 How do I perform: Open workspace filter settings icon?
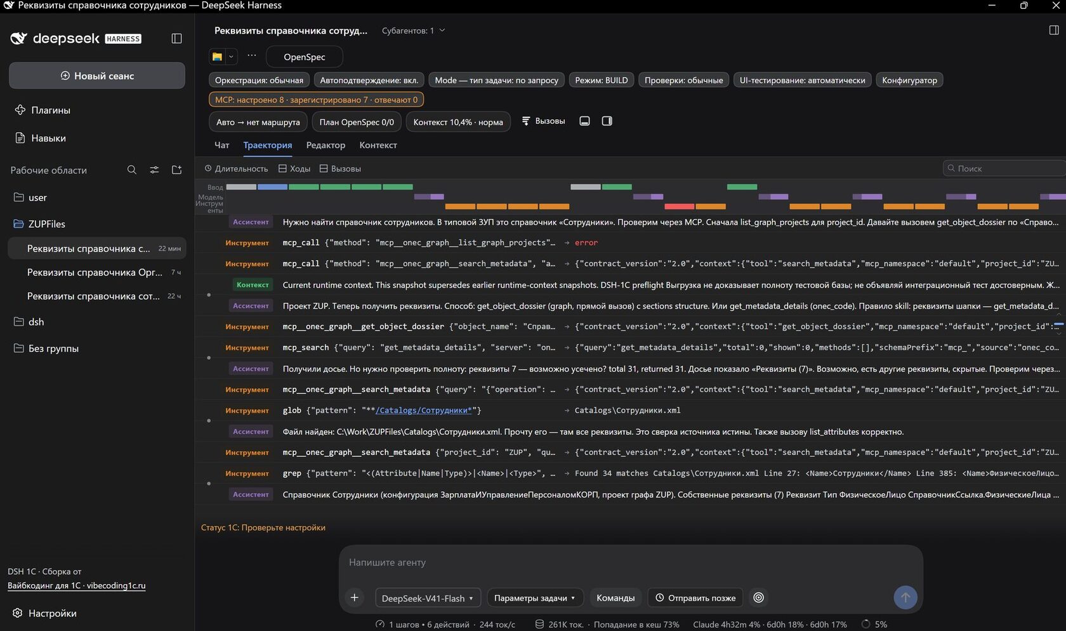tap(154, 170)
